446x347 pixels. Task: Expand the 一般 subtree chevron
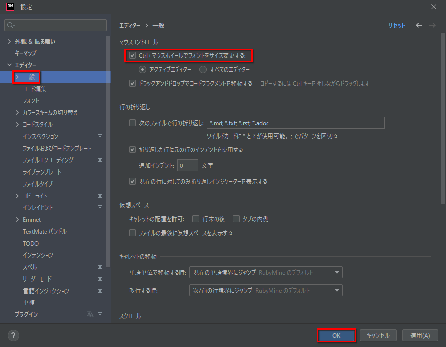17,77
